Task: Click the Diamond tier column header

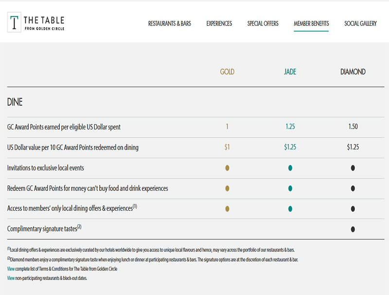Action: (x=353, y=72)
